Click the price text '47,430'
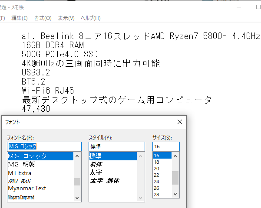The width and height of the screenshot is (261, 208). click(36, 109)
